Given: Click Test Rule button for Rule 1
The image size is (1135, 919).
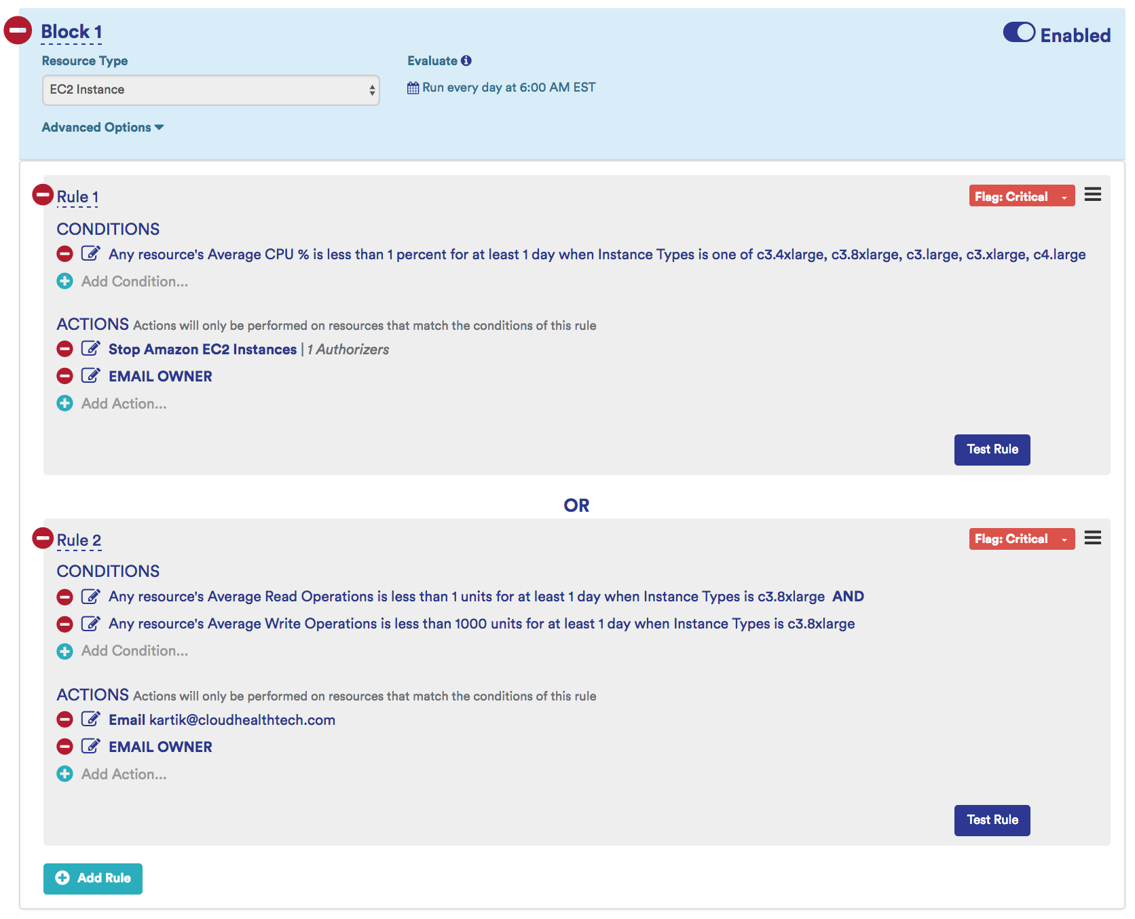Looking at the screenshot, I should [x=992, y=449].
